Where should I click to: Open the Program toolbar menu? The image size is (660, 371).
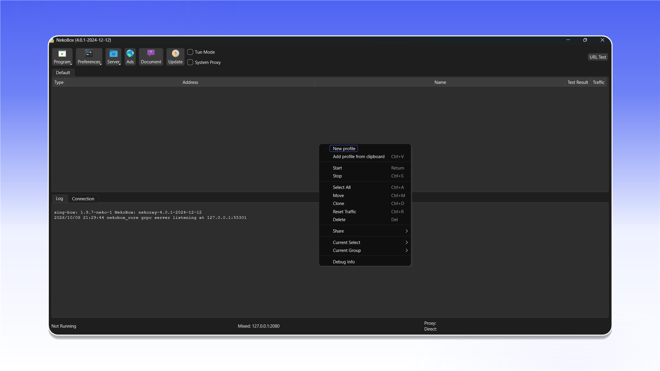pos(62,57)
